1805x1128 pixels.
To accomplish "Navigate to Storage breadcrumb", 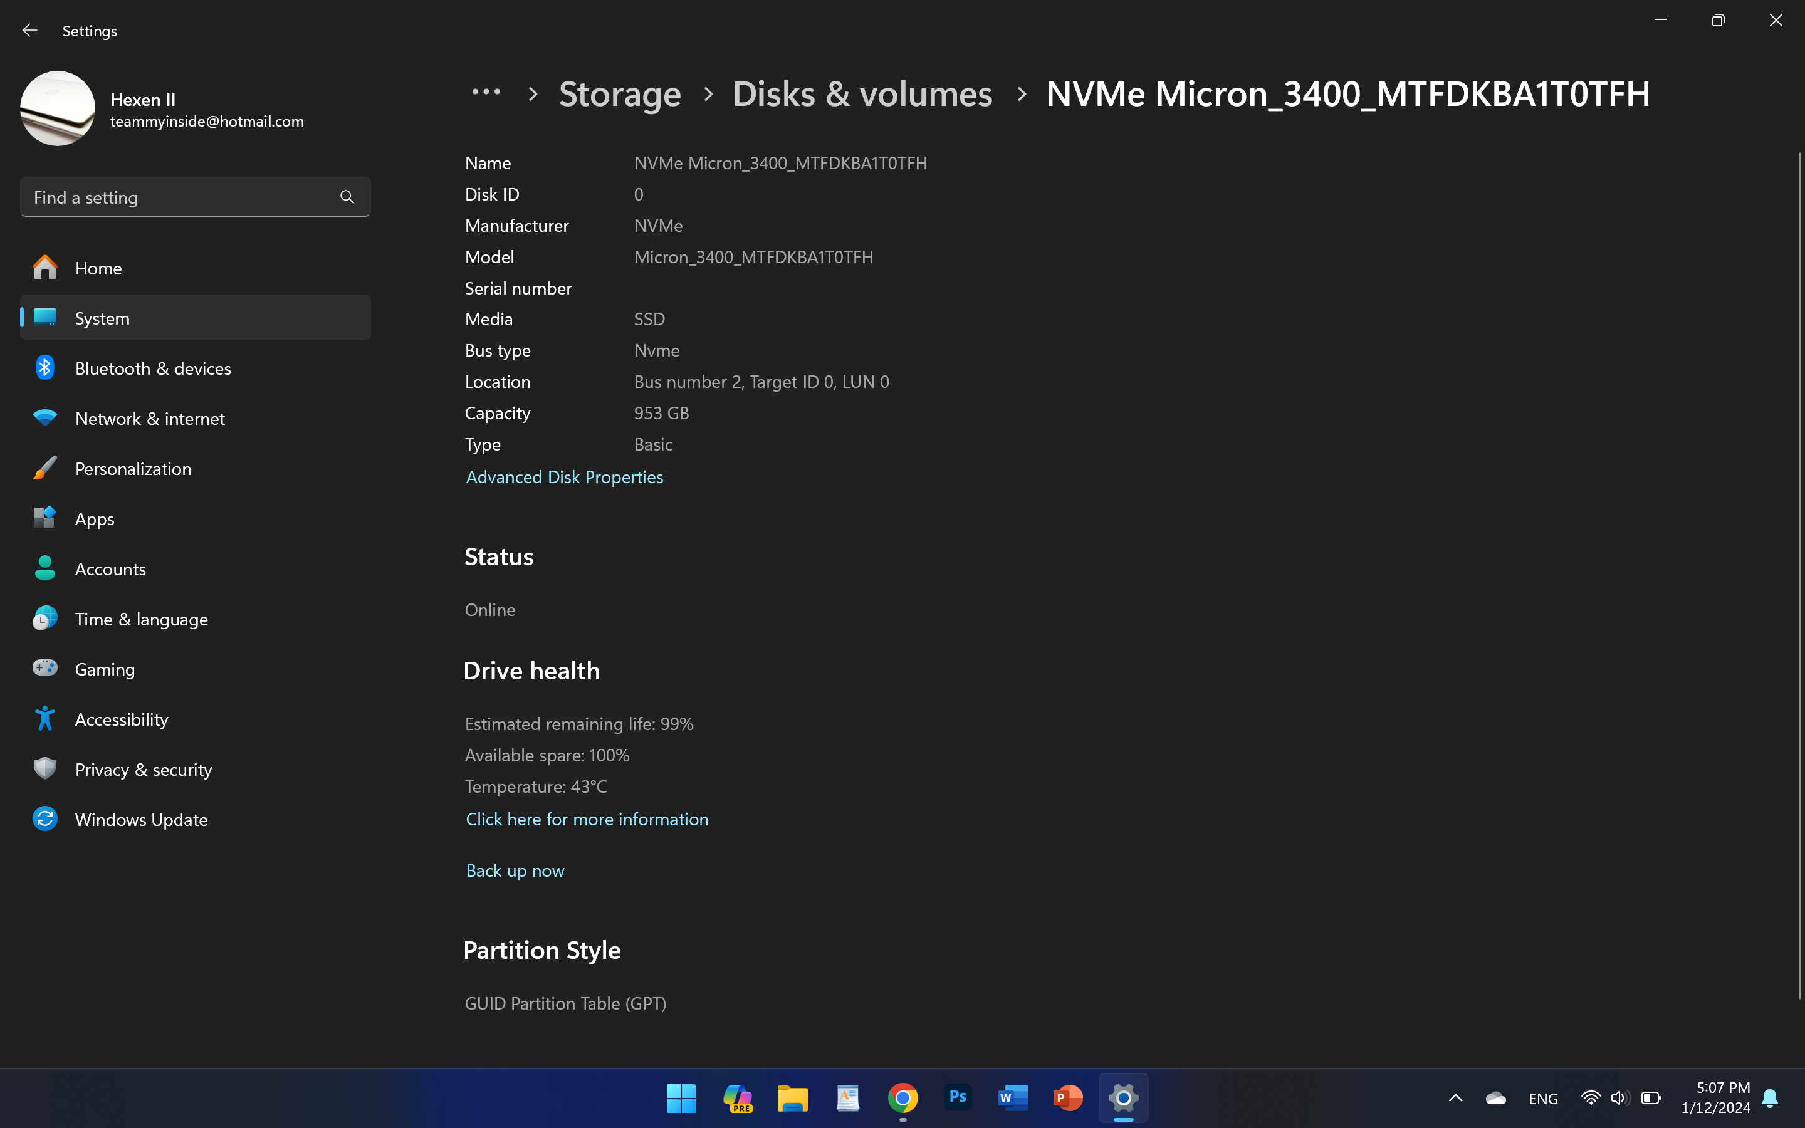I will tap(620, 94).
